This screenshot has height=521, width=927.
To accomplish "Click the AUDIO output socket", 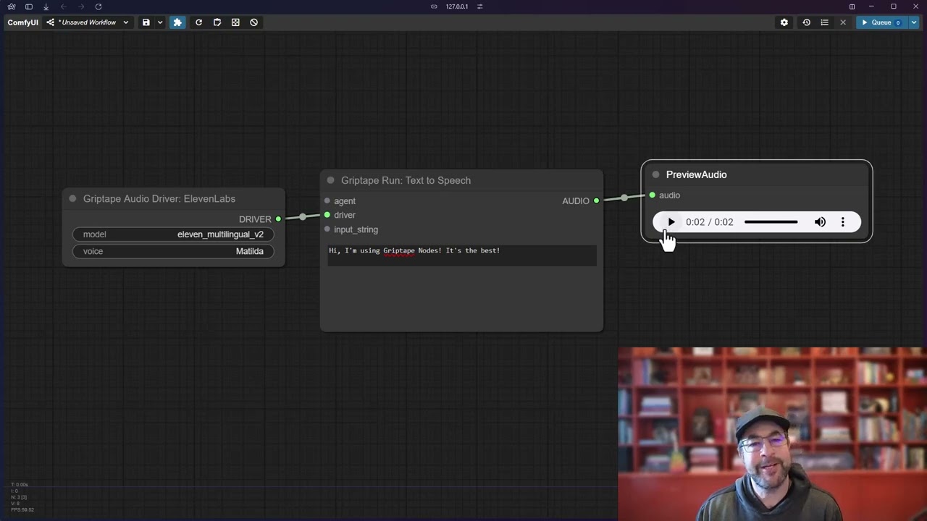I will pos(596,201).
